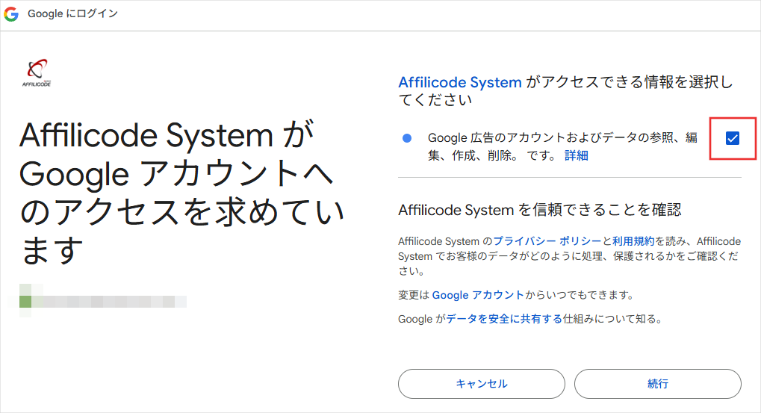Open the 利用規約 link
Screen dimensions: 761x413
pos(633,240)
